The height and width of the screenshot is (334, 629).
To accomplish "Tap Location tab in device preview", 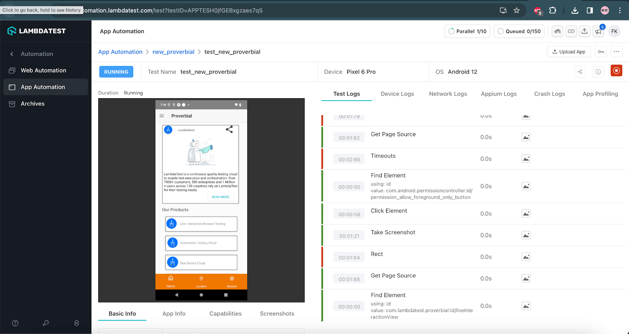I will tap(201, 282).
